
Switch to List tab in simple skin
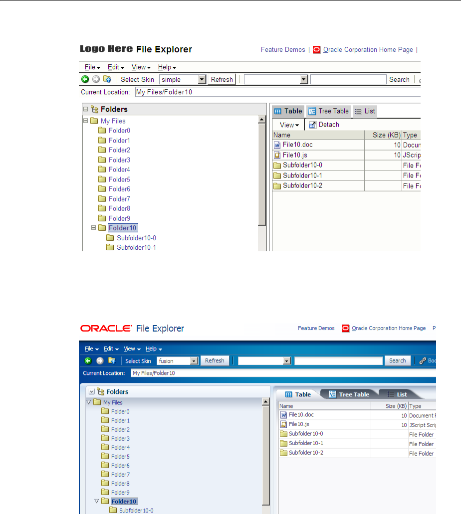(x=365, y=111)
